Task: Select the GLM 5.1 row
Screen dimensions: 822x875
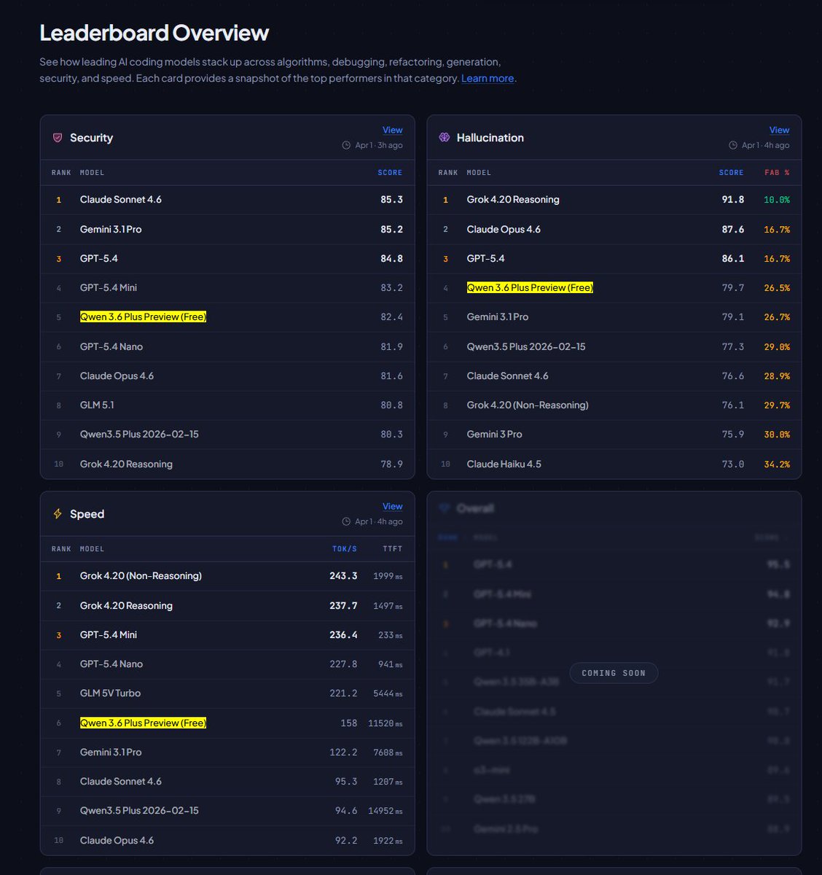Action: coord(227,405)
